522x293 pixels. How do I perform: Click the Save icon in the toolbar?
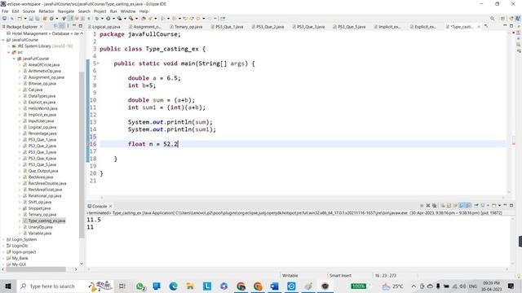point(31,19)
